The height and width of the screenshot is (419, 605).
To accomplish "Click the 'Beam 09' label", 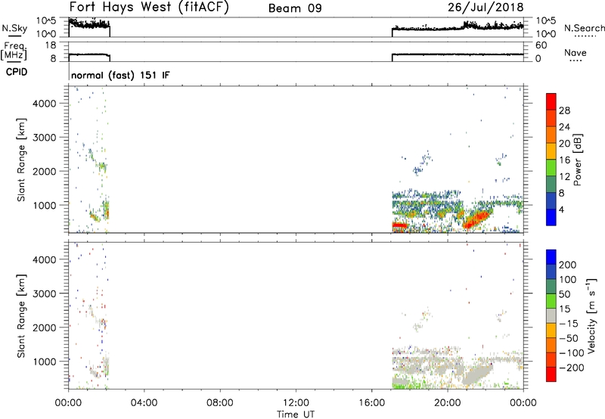I will 295,8.
